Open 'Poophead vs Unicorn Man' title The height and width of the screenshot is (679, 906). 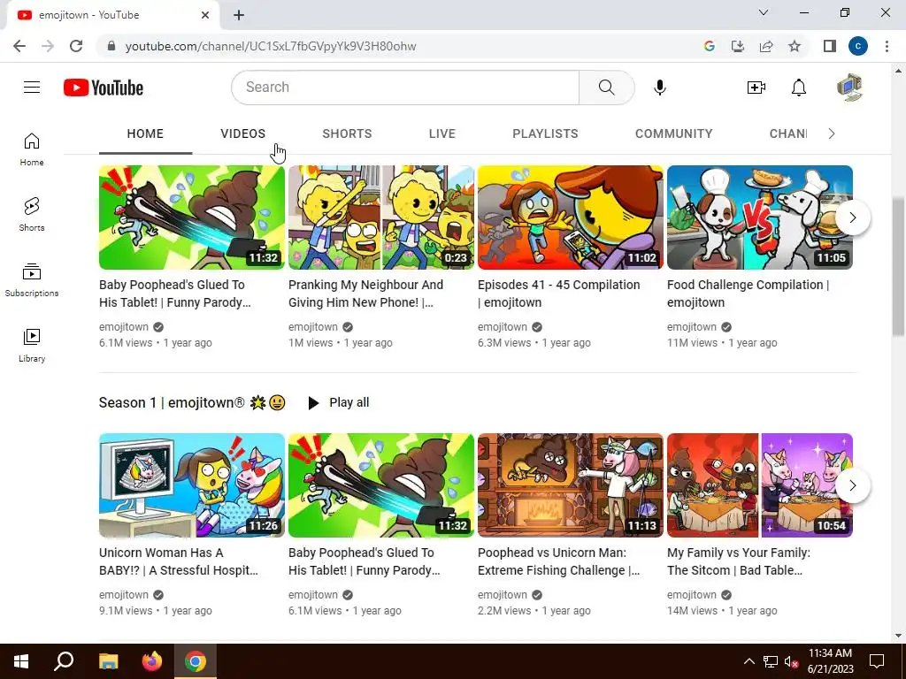tap(559, 561)
